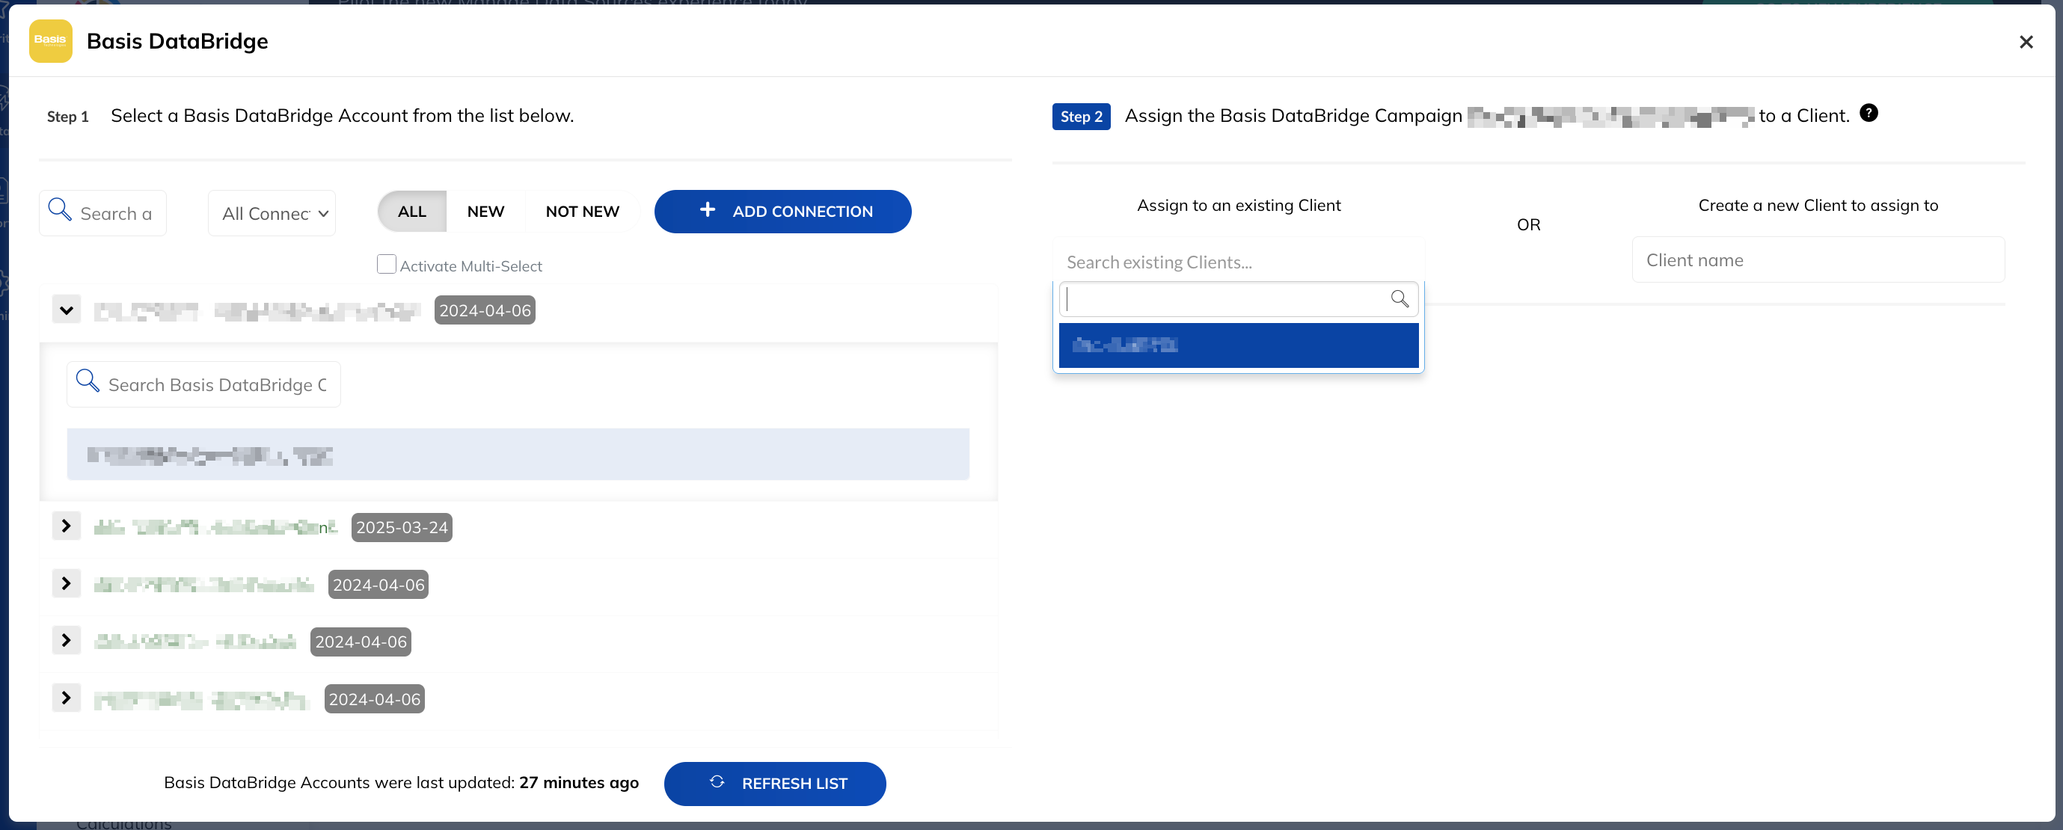The width and height of the screenshot is (2063, 830).
Task: Click the 2025-03-24 date badge
Action: coord(401,527)
